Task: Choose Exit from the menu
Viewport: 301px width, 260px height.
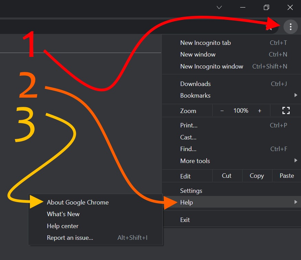Action: pyautogui.click(x=232, y=220)
